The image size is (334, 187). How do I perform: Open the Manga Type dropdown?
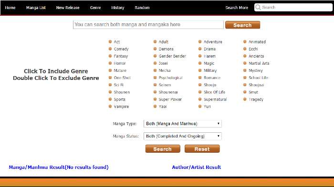tap(183, 124)
